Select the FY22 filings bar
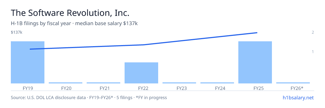The image size is (325, 108). (141, 73)
